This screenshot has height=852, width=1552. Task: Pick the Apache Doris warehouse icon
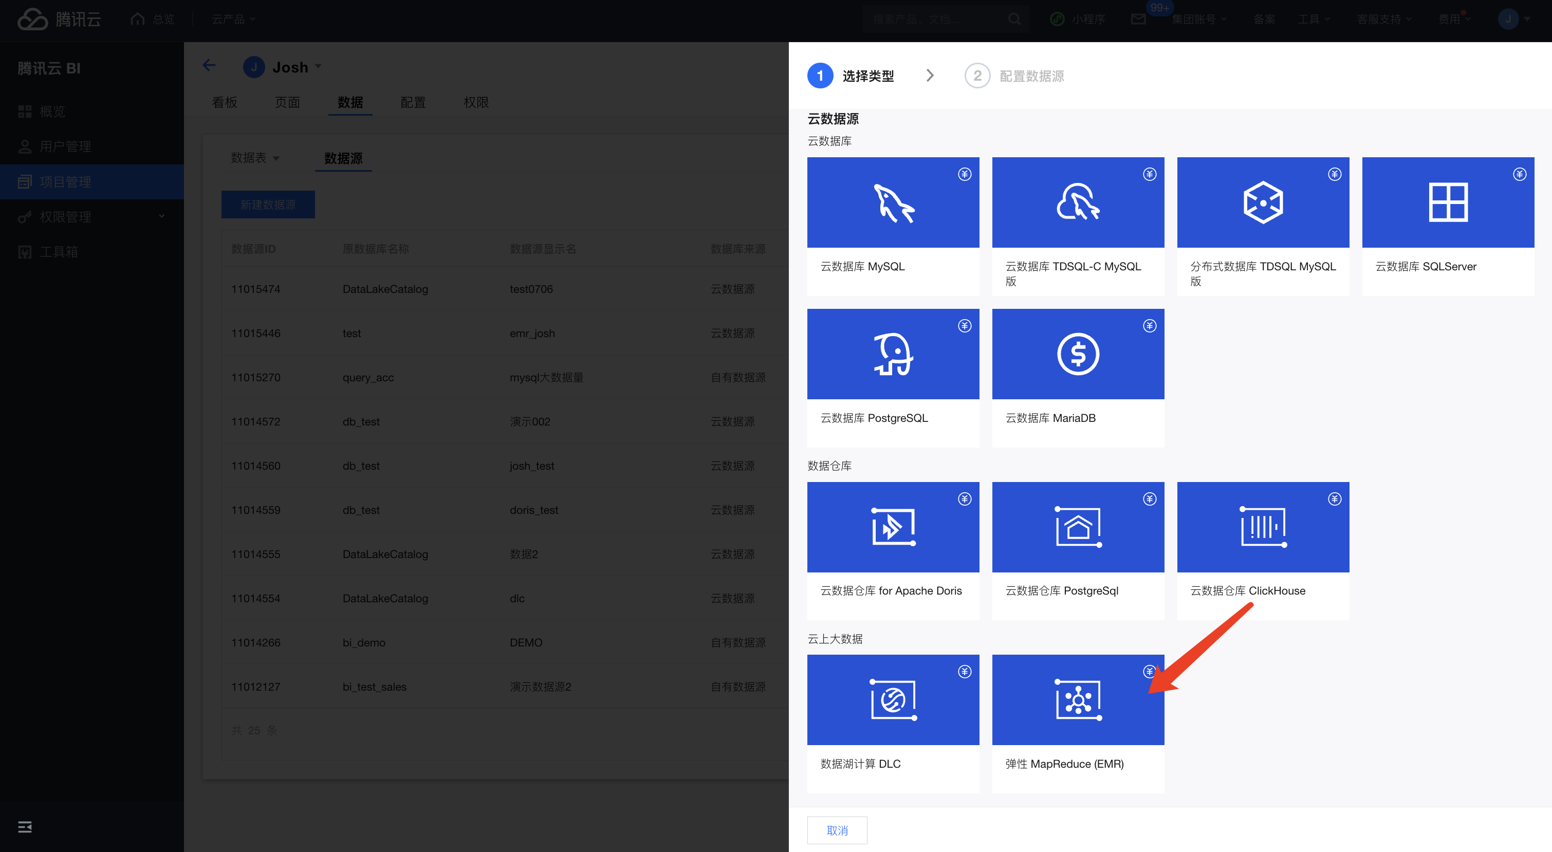(893, 527)
